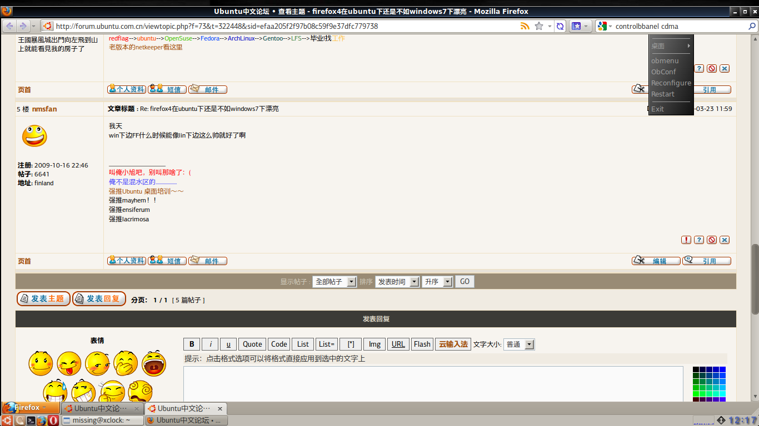The height and width of the screenshot is (426, 759).
Task: Click the Flash BBCode button
Action: click(422, 344)
